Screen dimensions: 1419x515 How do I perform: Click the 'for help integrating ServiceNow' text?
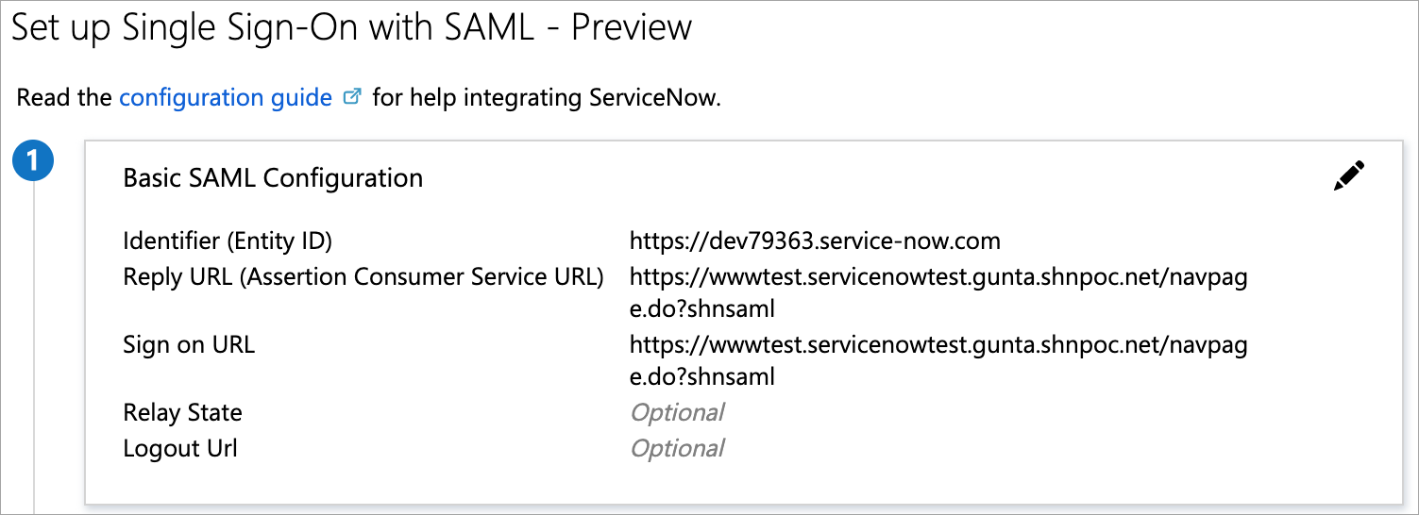[546, 97]
